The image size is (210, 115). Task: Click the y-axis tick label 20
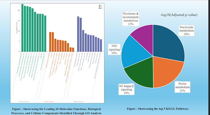pos(19,10)
